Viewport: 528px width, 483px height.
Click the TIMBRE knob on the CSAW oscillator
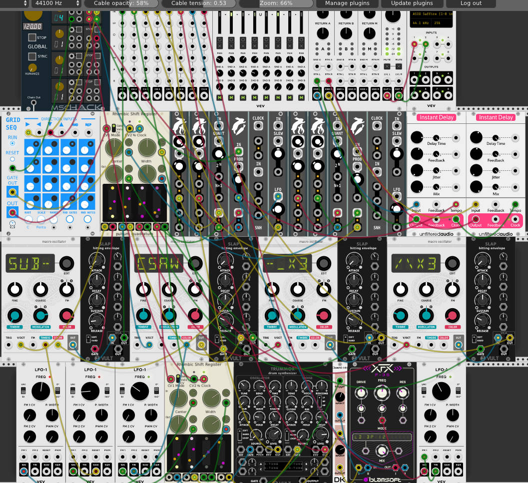pyautogui.click(x=143, y=316)
